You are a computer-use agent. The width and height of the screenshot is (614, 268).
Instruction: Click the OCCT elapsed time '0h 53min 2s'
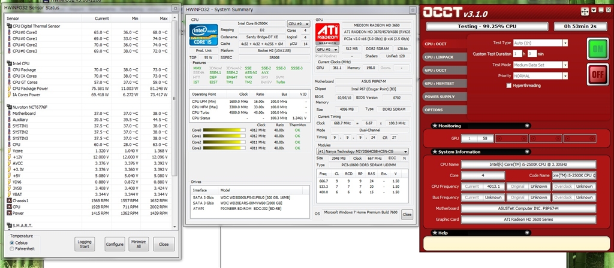(580, 26)
